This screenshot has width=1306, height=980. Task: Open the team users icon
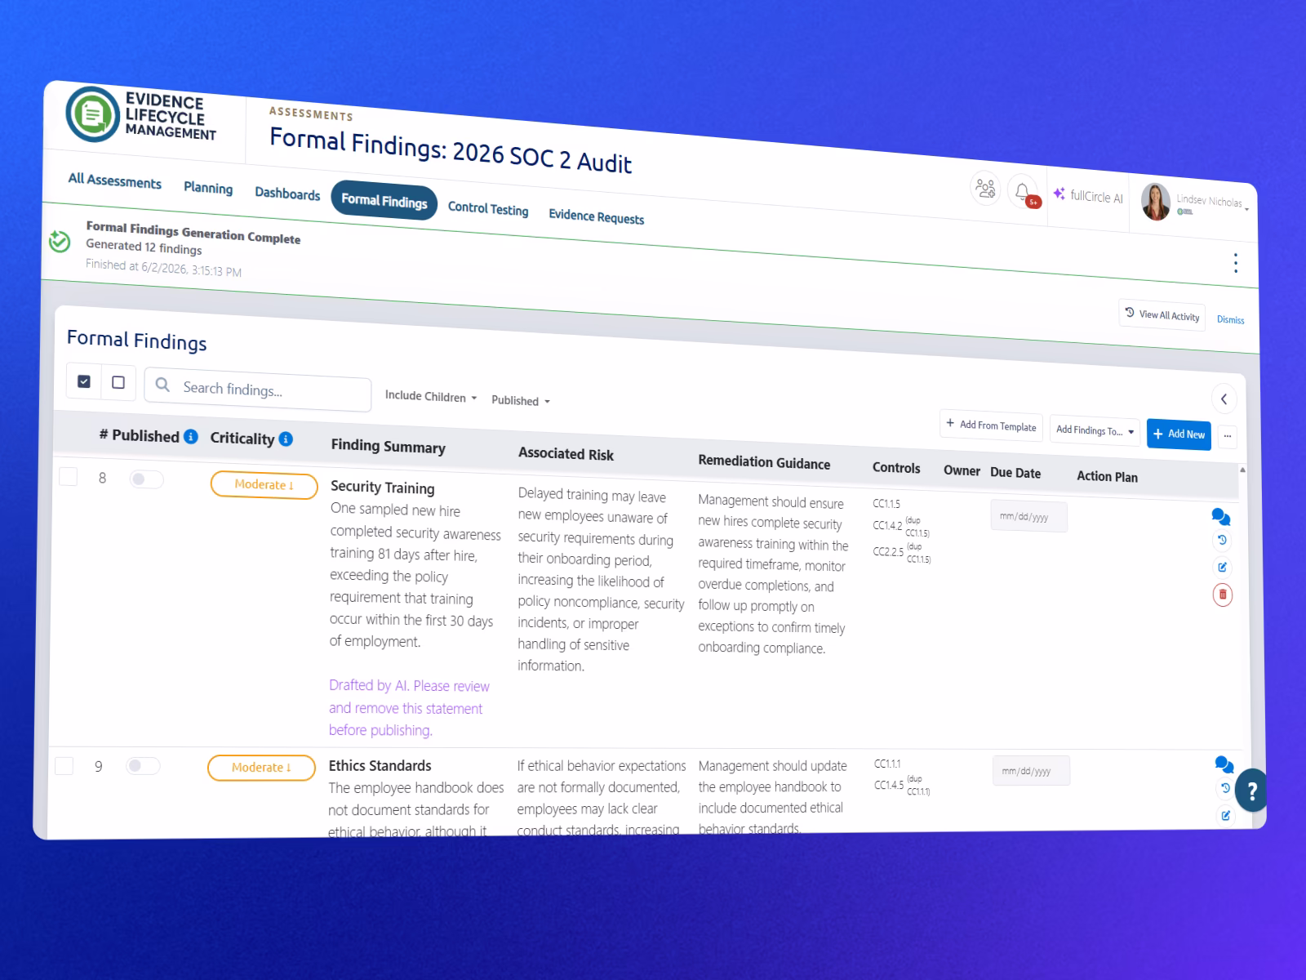click(985, 189)
